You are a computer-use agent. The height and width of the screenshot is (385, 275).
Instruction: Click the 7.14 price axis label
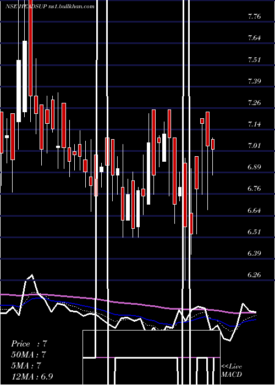pos(254,124)
